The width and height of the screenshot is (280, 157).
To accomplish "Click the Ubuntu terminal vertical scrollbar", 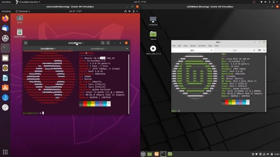I will coord(129,84).
